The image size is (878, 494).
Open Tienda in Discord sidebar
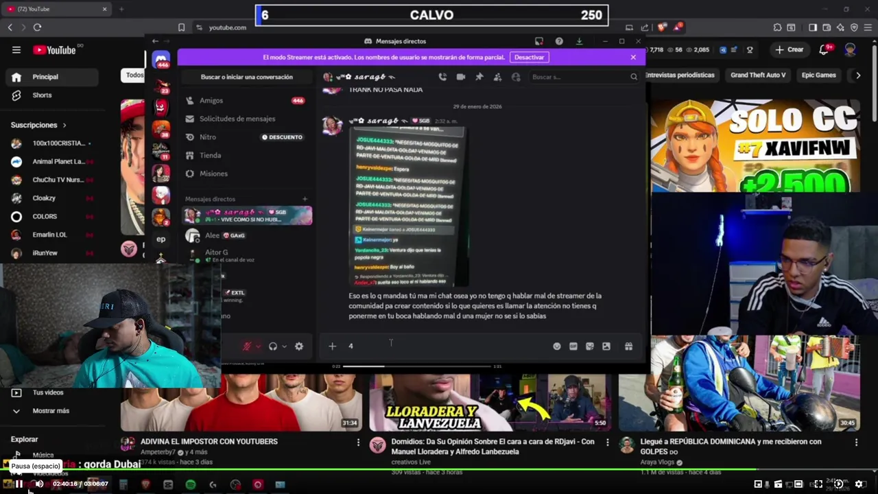tap(246, 155)
